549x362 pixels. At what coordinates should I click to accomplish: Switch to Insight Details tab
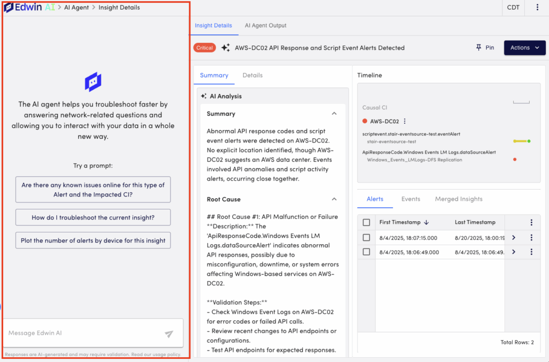tap(213, 26)
